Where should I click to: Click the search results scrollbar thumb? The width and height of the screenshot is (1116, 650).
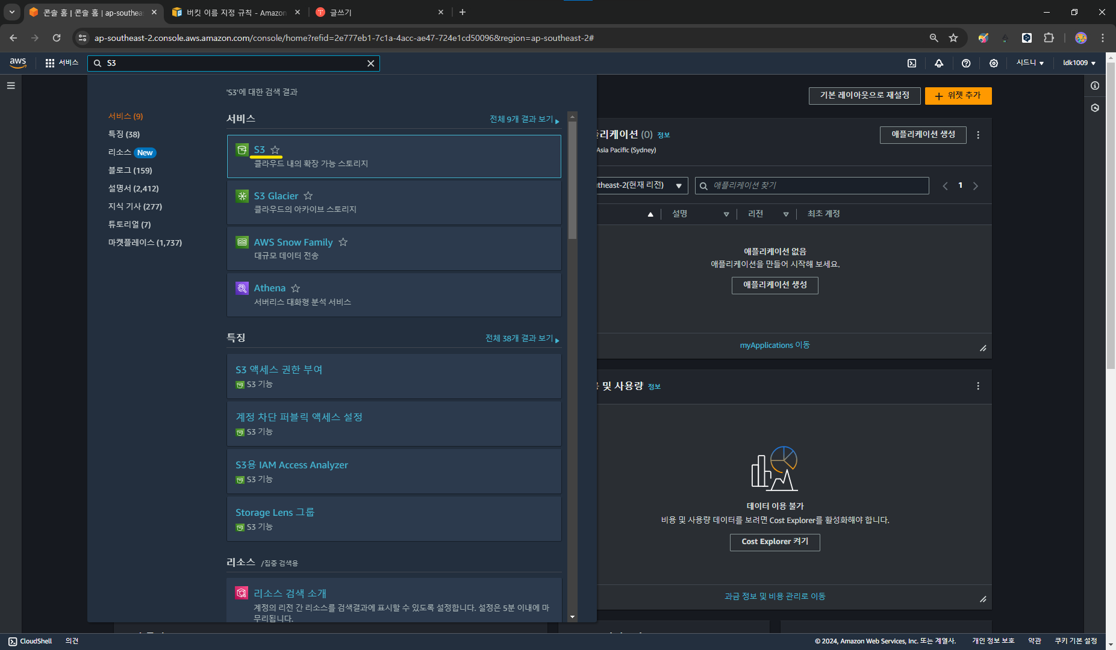point(572,180)
